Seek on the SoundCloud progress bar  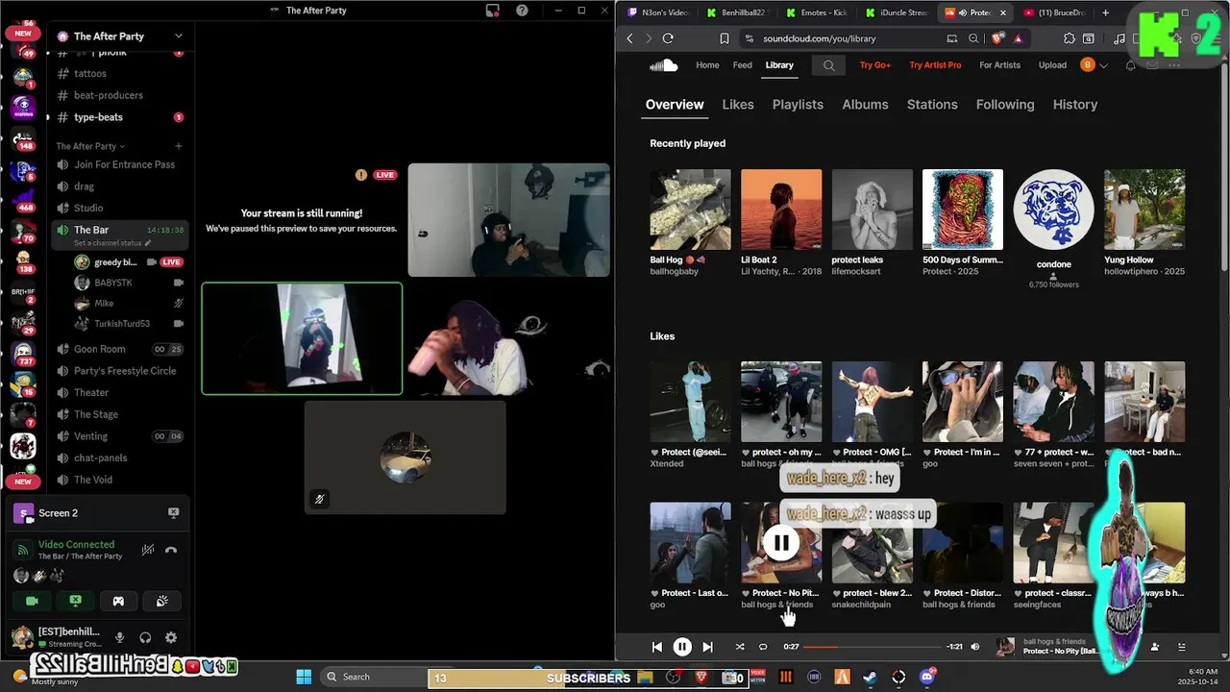872,647
